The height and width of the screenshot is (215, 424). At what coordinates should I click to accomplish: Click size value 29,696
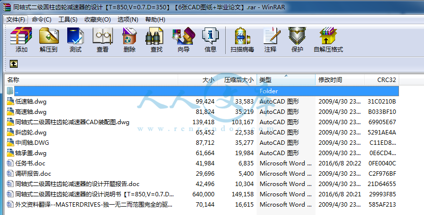point(205,174)
